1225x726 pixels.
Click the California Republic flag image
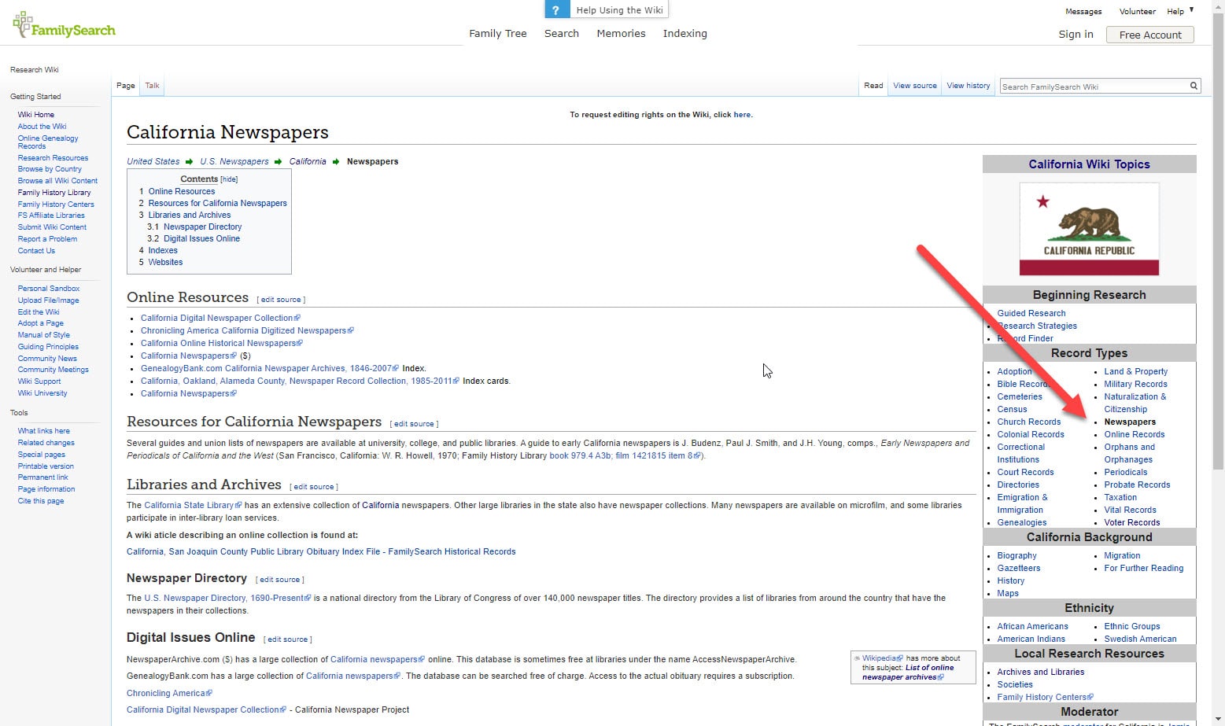pos(1089,229)
